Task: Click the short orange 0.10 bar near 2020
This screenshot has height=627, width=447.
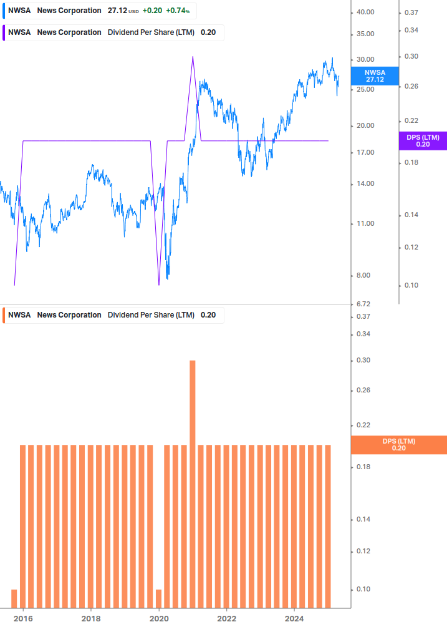Action: [158, 598]
